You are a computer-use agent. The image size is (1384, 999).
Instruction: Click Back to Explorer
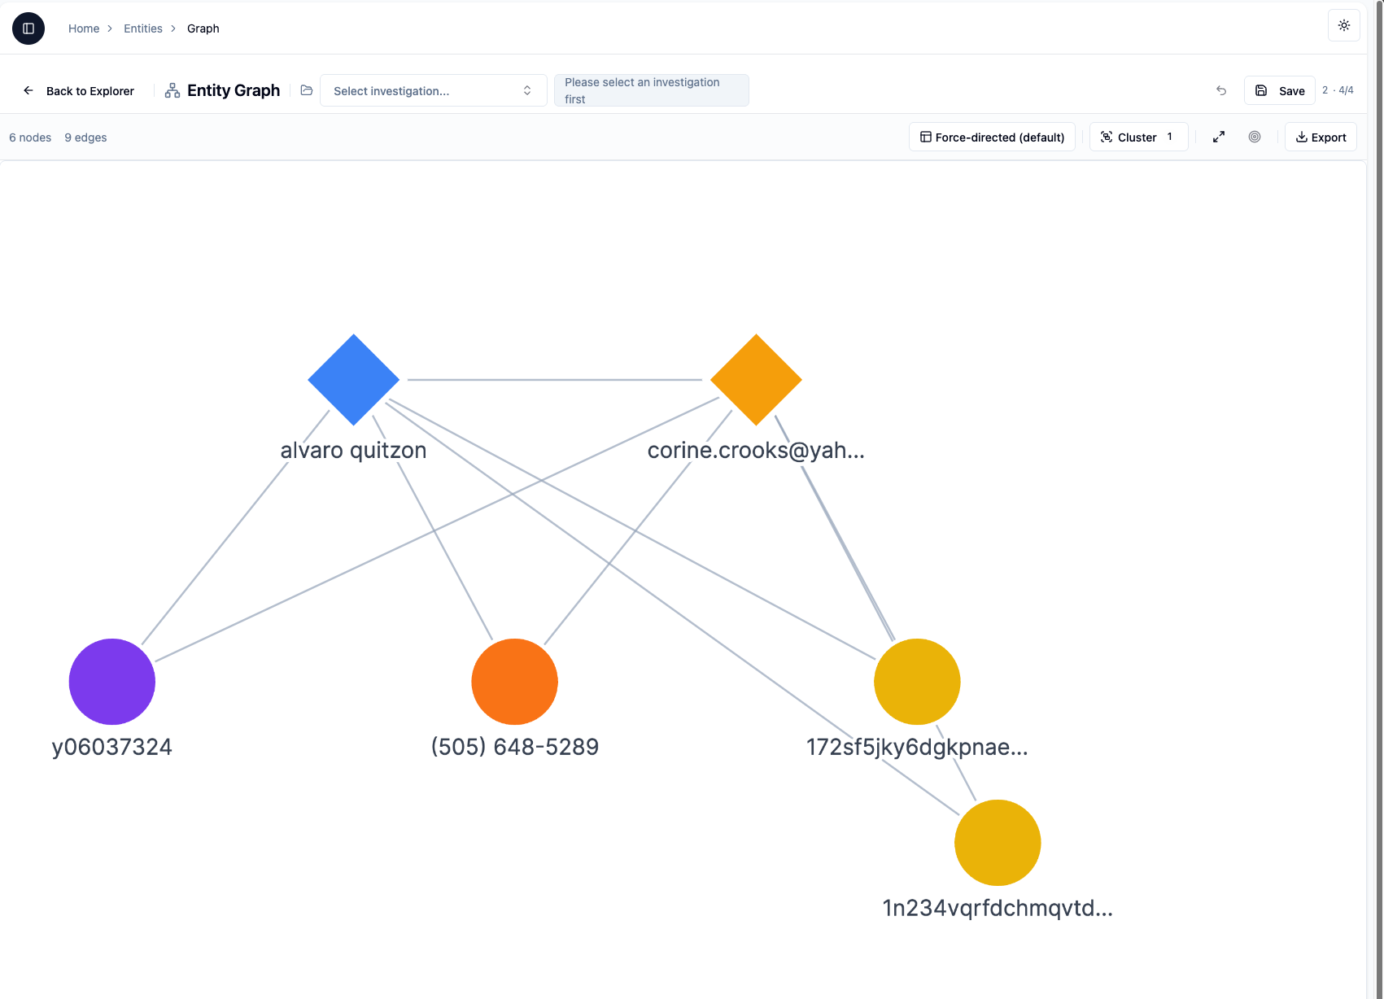click(x=90, y=90)
